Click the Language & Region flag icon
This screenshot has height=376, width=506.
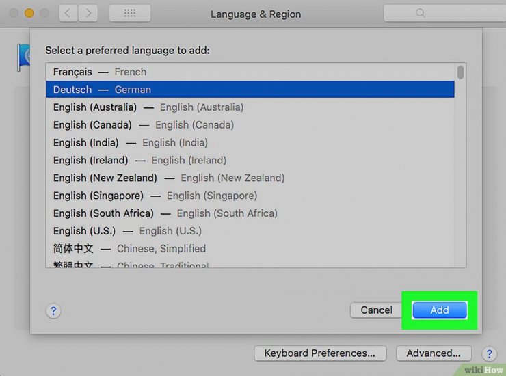tap(23, 57)
